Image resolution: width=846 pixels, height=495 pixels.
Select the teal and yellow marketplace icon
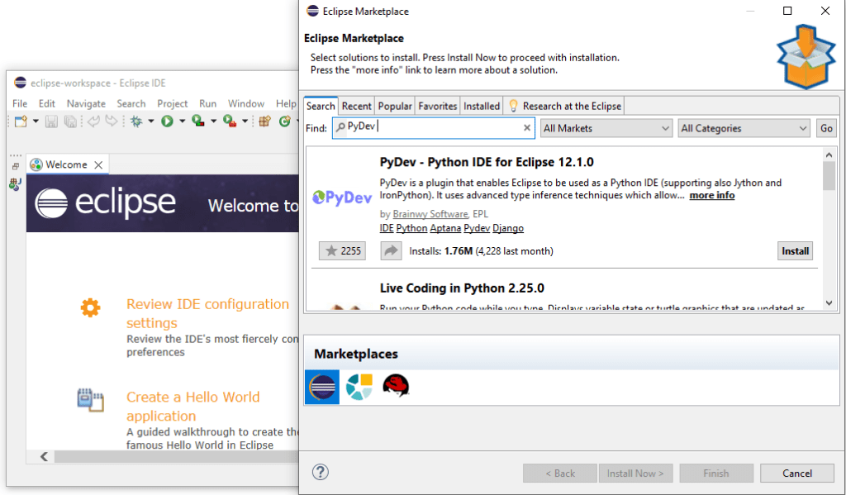point(359,387)
